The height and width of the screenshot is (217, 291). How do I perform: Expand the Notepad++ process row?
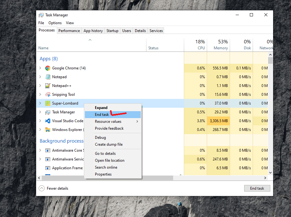40,85
